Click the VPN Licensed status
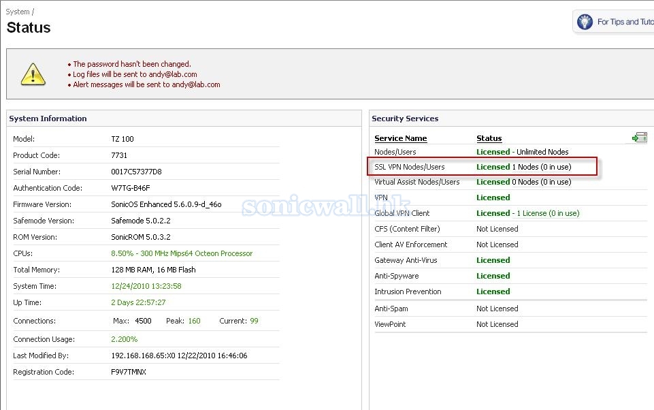 493,198
